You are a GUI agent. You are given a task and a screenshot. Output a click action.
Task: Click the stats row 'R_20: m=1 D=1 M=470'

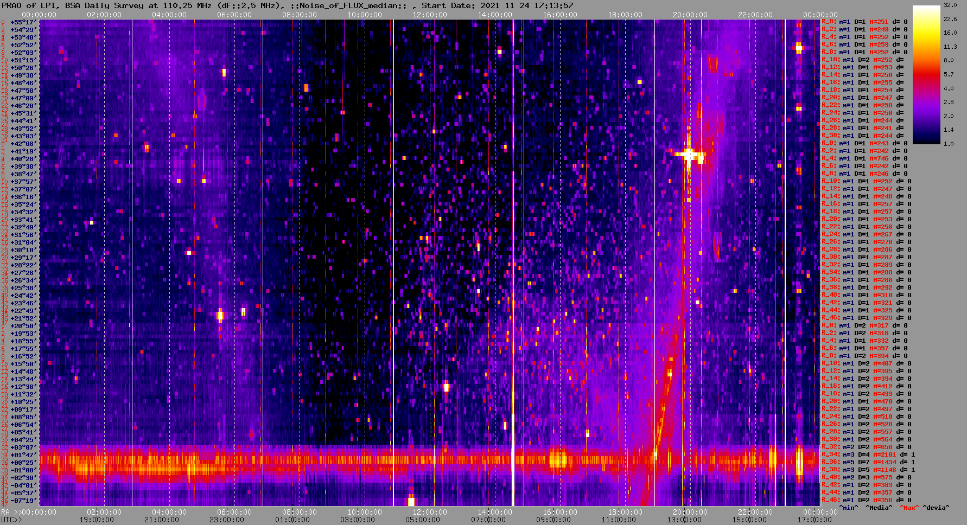(x=867, y=401)
